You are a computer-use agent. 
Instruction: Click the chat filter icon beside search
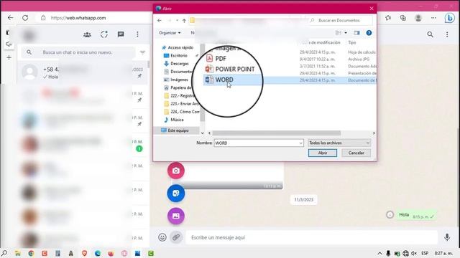(x=142, y=52)
